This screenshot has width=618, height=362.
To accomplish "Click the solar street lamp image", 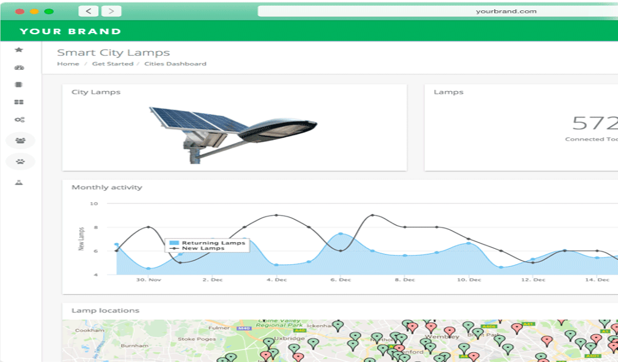I will [234, 135].
